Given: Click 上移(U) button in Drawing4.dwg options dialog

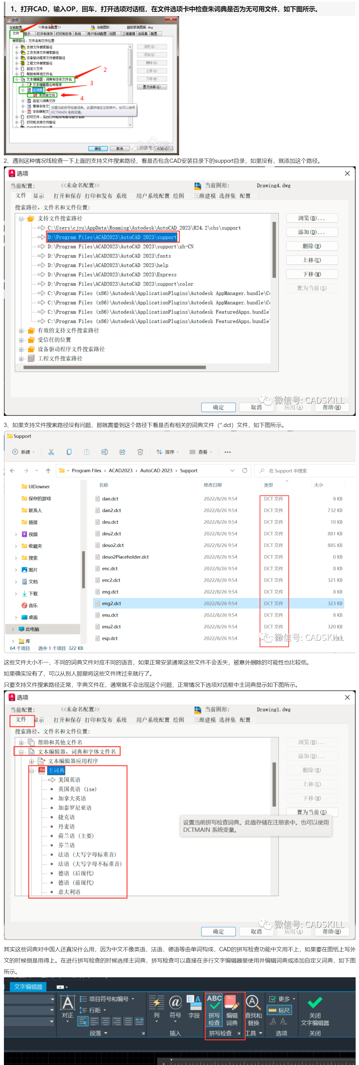Looking at the screenshot, I should point(311,260).
